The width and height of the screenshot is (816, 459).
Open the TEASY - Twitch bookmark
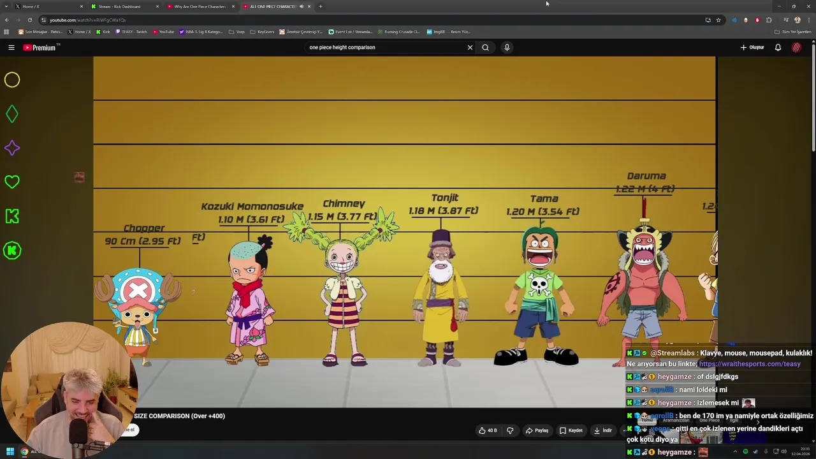131,31
